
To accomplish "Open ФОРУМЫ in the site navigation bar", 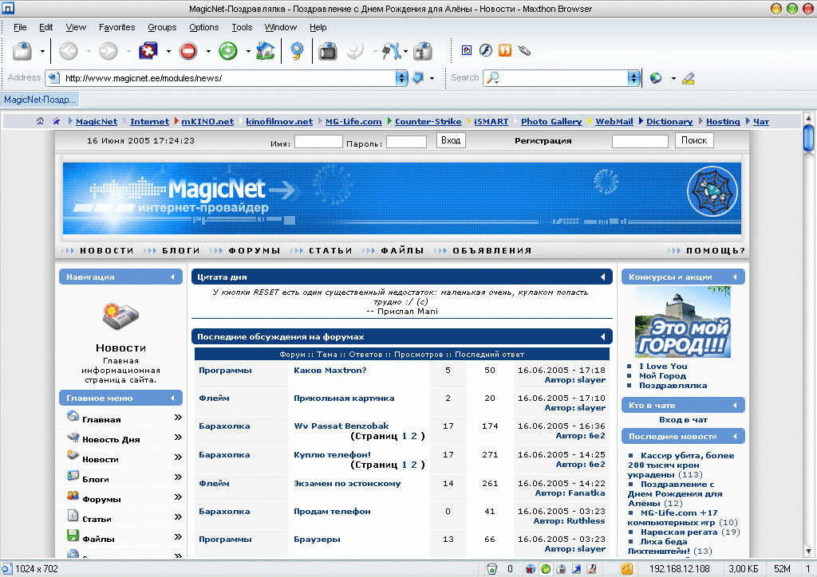I will click(255, 251).
